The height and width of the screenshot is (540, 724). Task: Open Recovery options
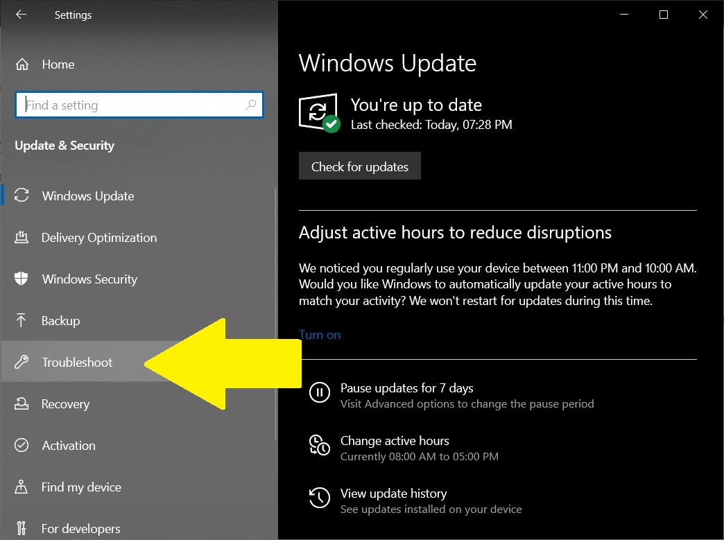click(x=138, y=403)
